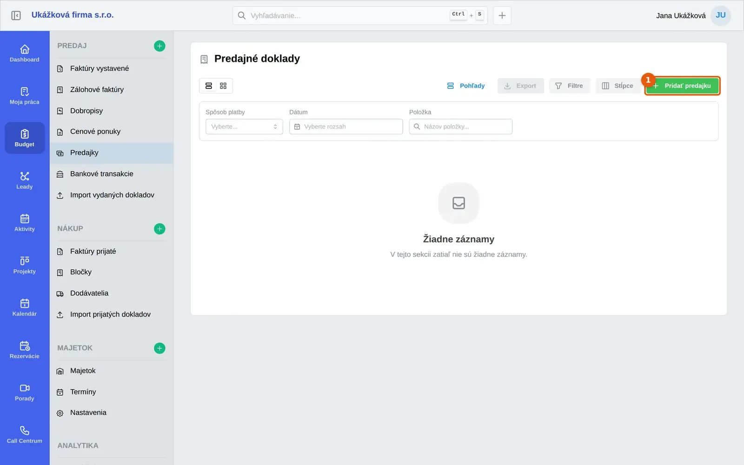This screenshot has height=465, width=744.
Task: Open the Rezervácie module
Action: click(25, 350)
